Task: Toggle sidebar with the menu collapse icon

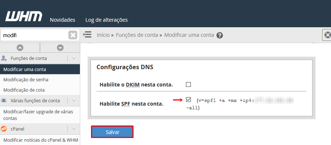Action: [87, 35]
